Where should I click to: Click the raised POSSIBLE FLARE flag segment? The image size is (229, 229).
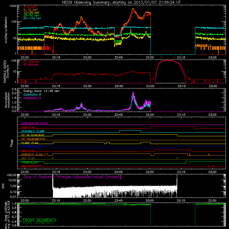130,131
